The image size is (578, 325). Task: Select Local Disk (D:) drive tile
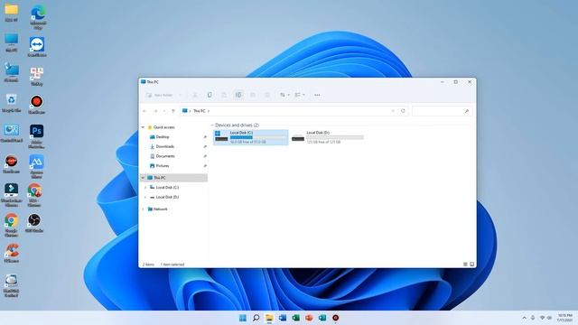pos(328,137)
